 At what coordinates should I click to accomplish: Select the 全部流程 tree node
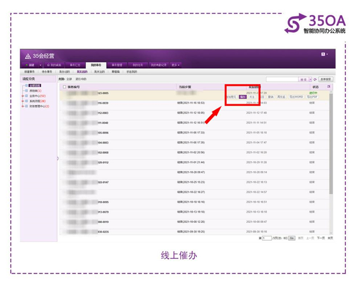pos(35,86)
